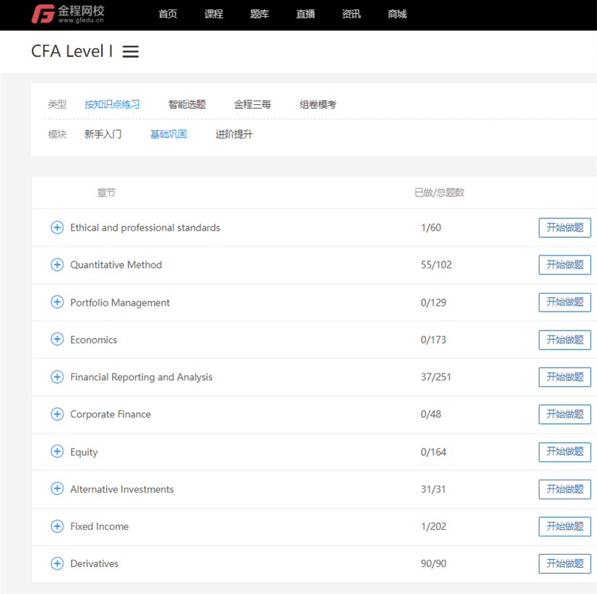Expand the Quantitative Method chapter

(x=57, y=264)
